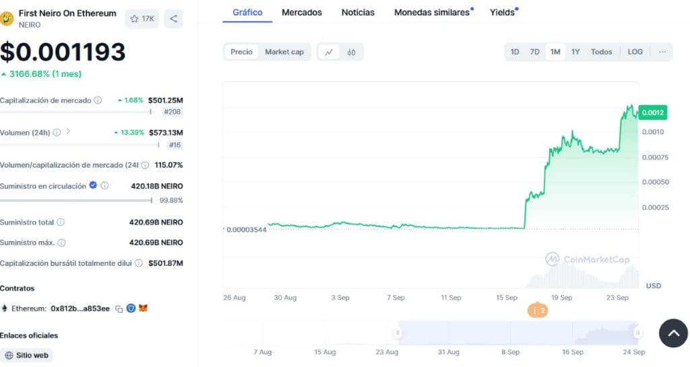Select Precio chart mode

pos(242,52)
